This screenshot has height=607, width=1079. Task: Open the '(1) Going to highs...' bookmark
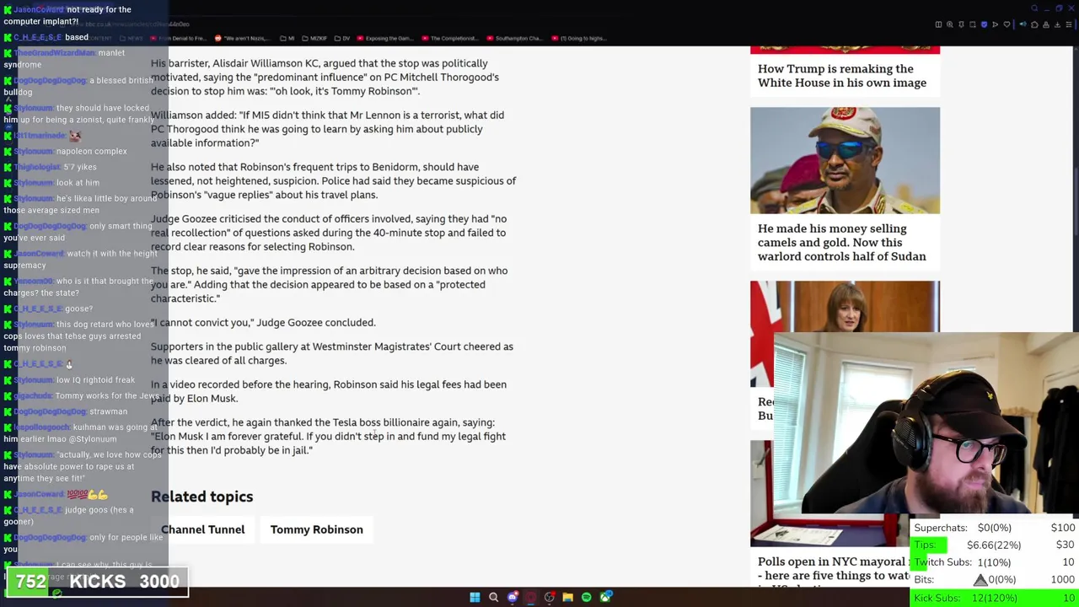(580, 38)
